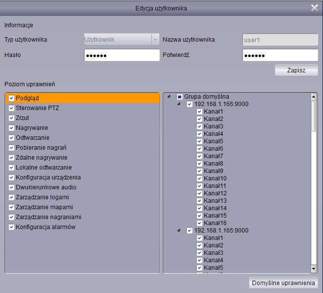Toggle checkbox for device 192.168.1.166:9000

[190, 104]
